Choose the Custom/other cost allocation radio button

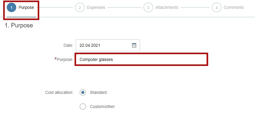[x=83, y=107]
